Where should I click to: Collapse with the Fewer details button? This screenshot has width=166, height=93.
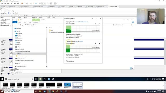point(70,61)
